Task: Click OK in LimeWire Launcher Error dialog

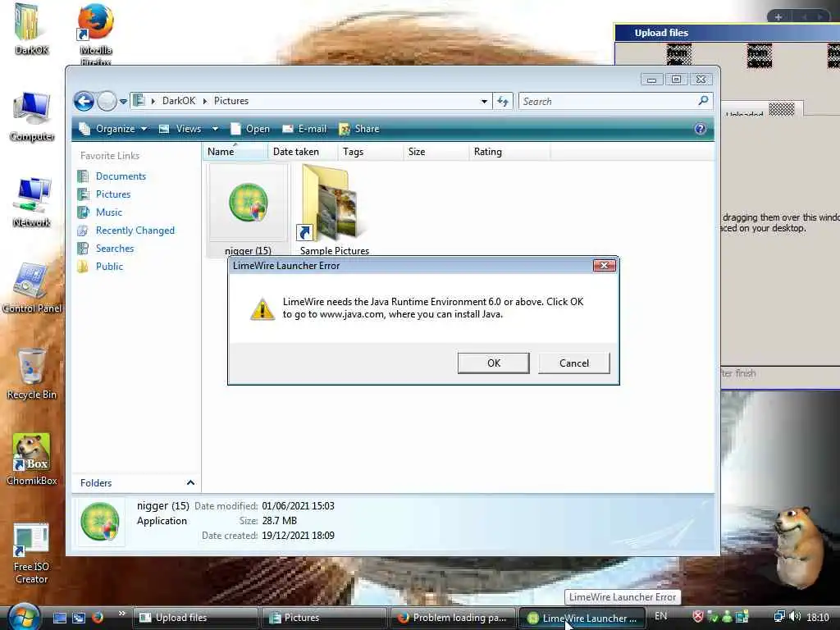Action: 493,363
